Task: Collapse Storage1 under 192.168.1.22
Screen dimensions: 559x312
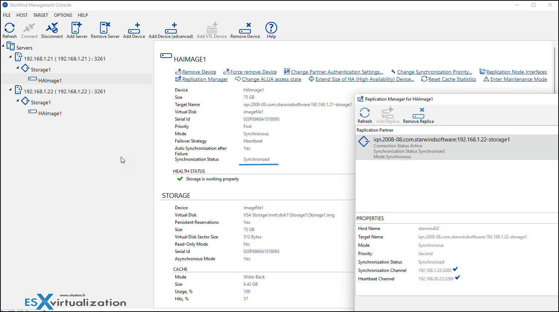Action: click(18, 101)
